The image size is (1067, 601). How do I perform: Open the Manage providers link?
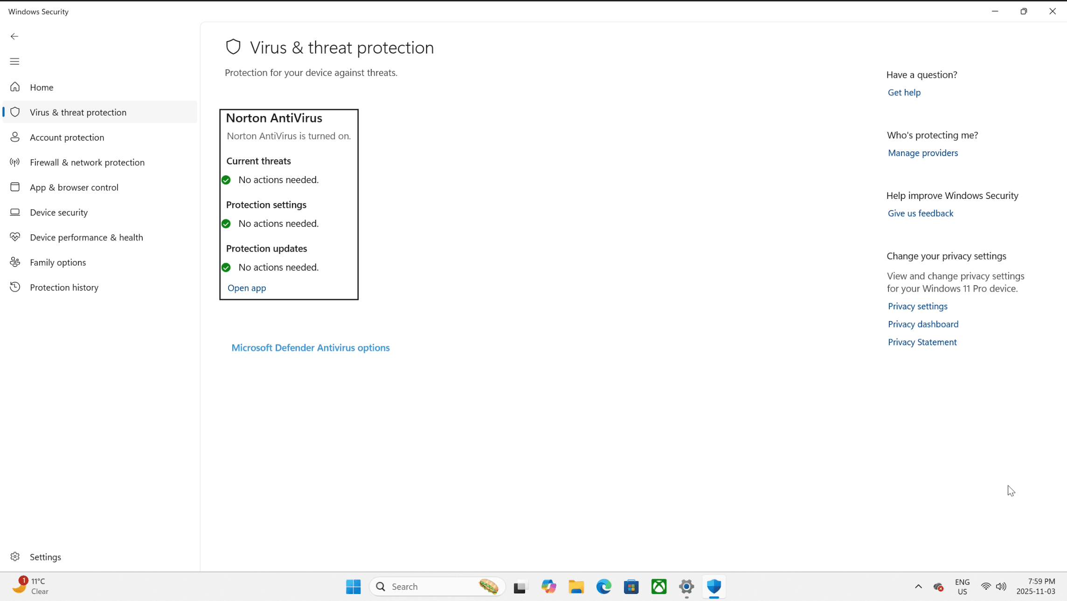(922, 153)
